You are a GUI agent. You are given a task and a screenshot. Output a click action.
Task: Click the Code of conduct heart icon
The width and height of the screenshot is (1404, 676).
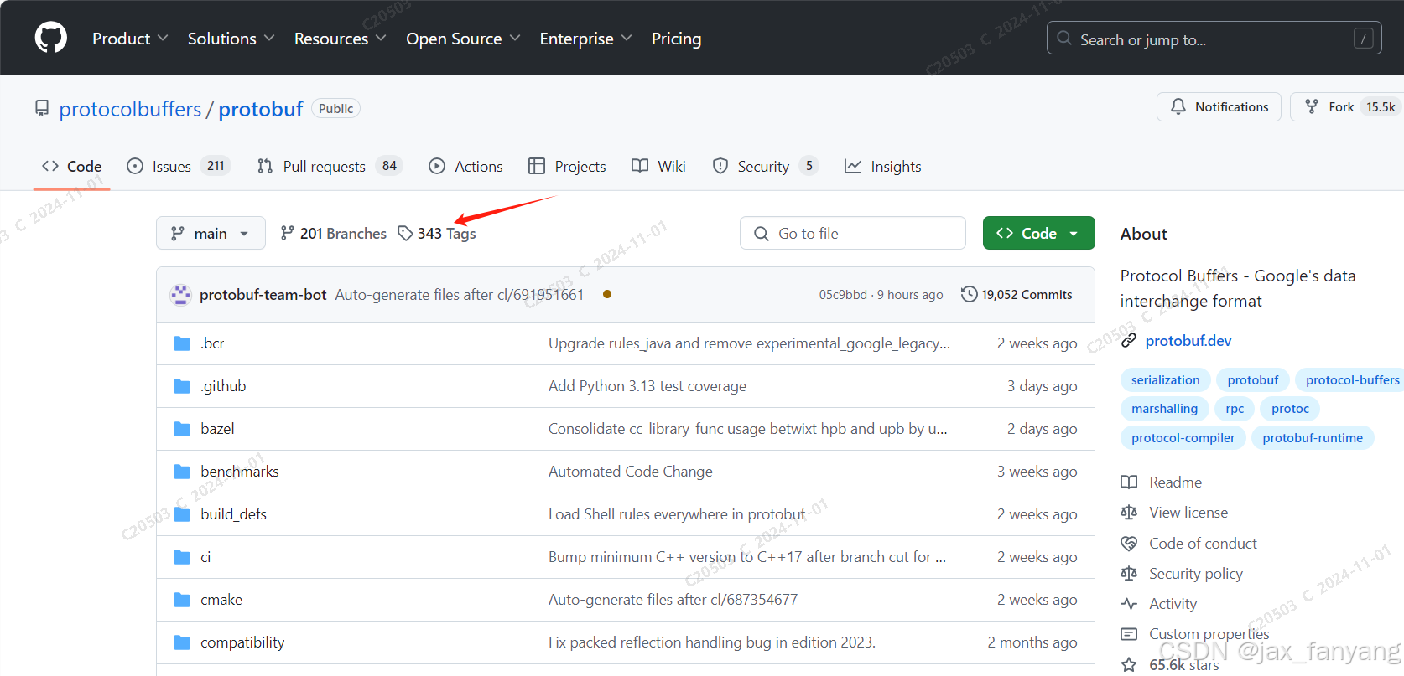tap(1129, 543)
